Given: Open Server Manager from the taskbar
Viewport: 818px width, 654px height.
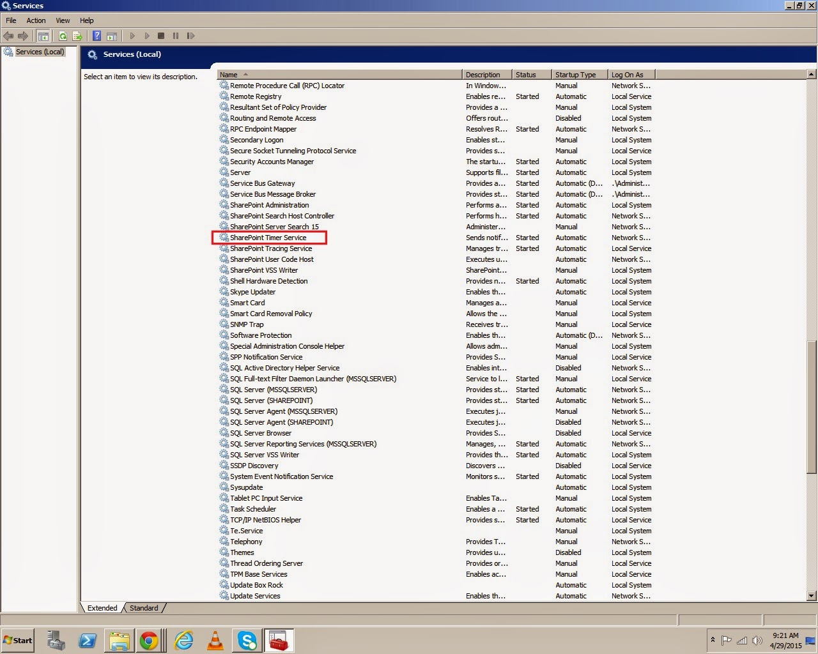Looking at the screenshot, I should [56, 640].
